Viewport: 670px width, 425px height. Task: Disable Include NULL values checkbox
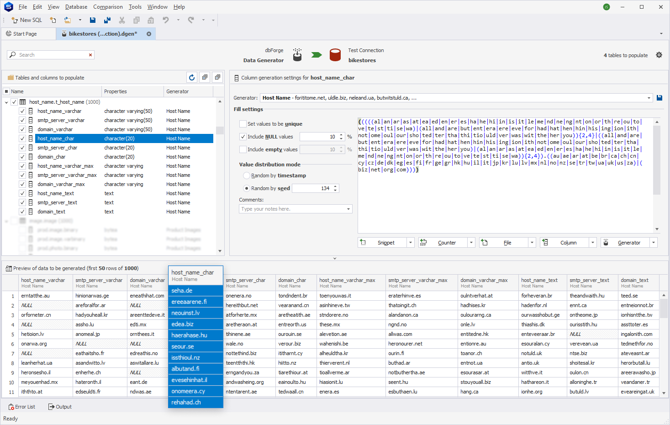point(243,137)
